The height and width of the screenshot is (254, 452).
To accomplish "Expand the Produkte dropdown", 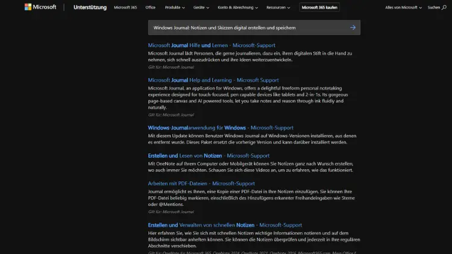I will (175, 7).
